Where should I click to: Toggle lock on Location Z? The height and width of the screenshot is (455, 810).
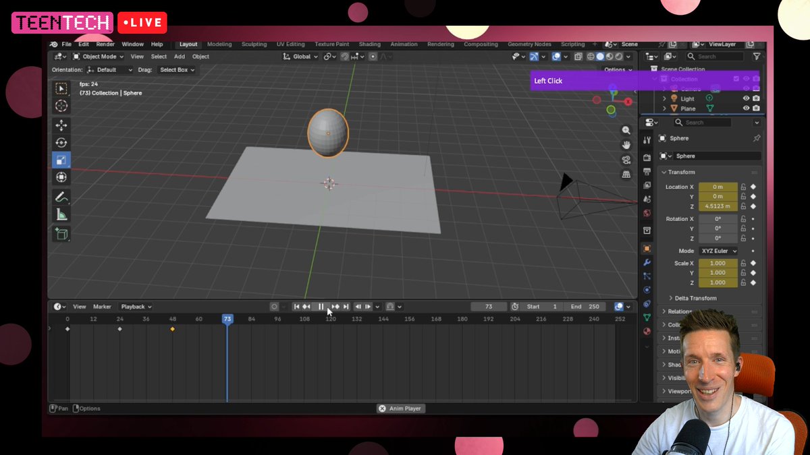[743, 206]
